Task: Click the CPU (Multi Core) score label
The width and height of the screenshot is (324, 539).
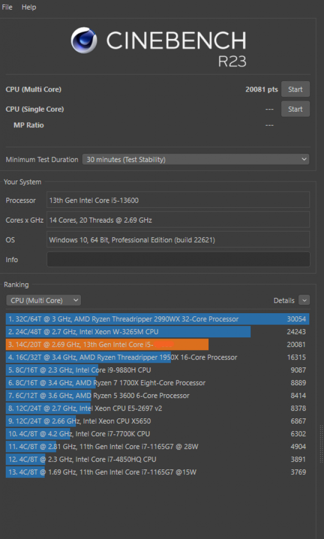Action: (33, 89)
